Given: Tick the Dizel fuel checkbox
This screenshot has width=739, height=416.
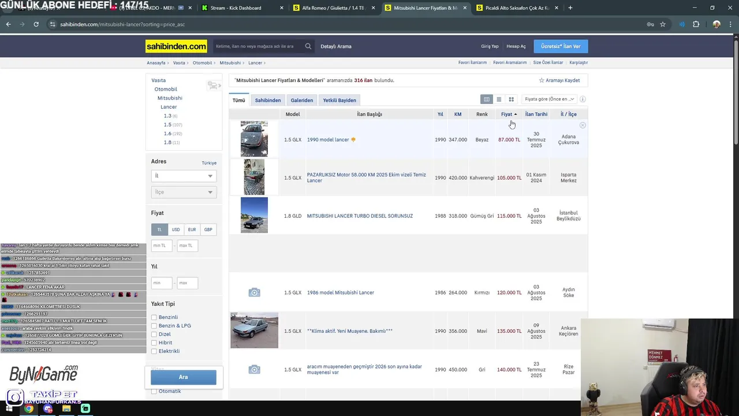Looking at the screenshot, I should 154,334.
